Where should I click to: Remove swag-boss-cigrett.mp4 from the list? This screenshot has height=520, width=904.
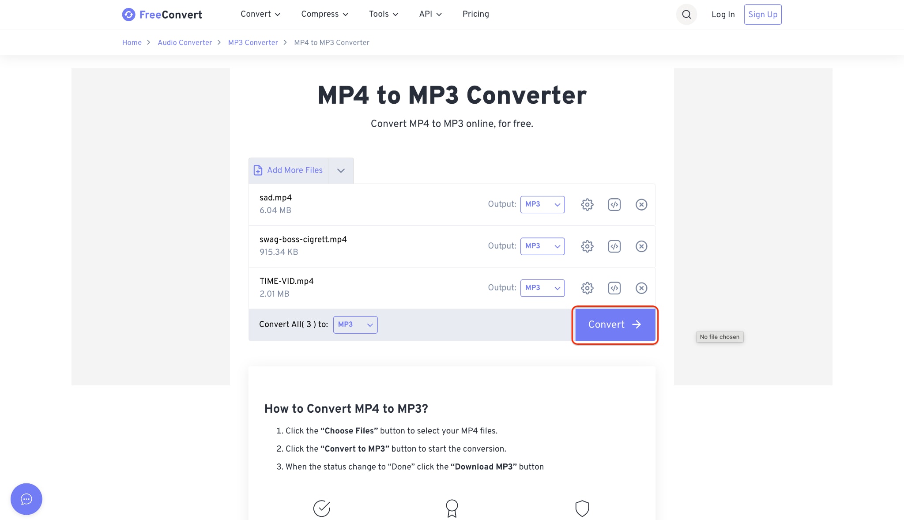point(641,246)
